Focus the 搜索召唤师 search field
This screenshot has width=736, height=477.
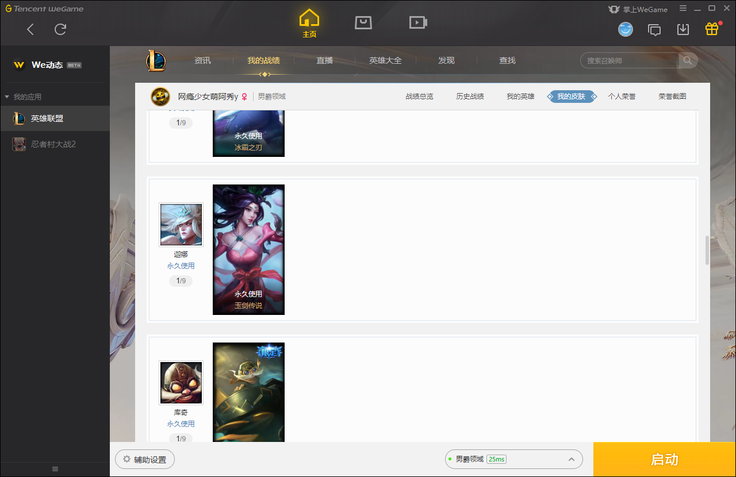click(630, 60)
